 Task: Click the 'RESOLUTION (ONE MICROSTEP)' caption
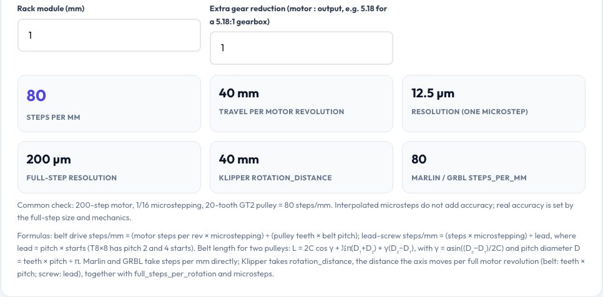tap(469, 112)
